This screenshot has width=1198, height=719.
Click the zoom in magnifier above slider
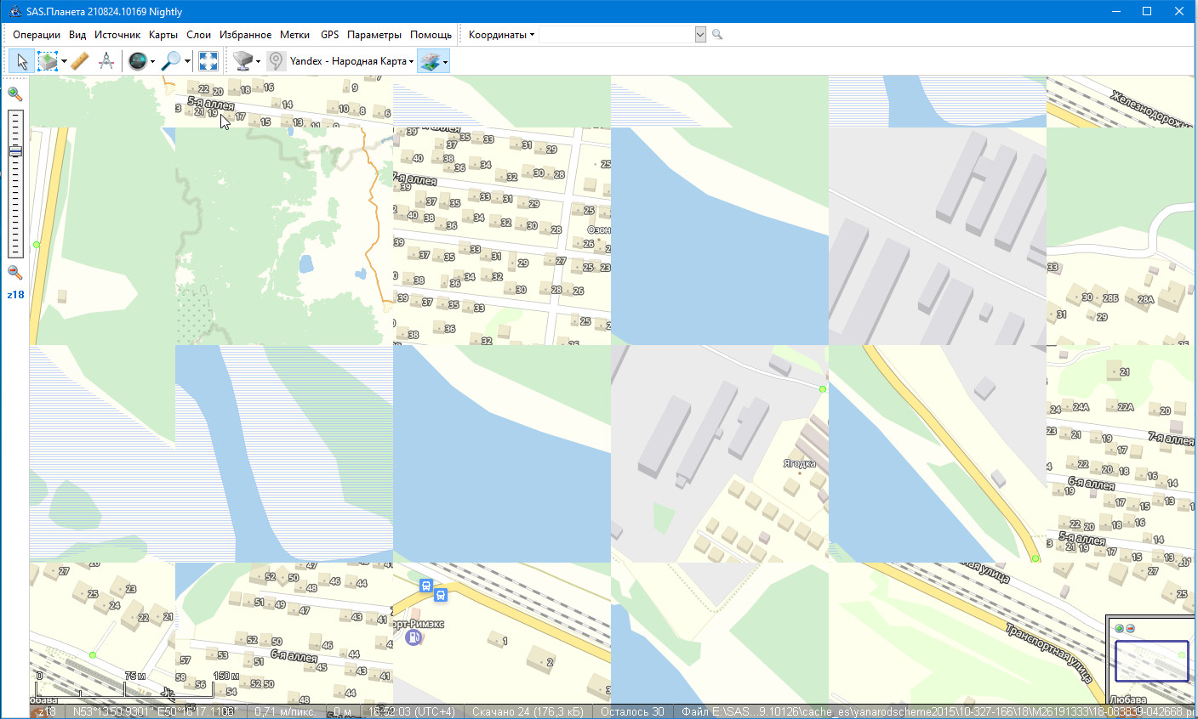[14, 93]
